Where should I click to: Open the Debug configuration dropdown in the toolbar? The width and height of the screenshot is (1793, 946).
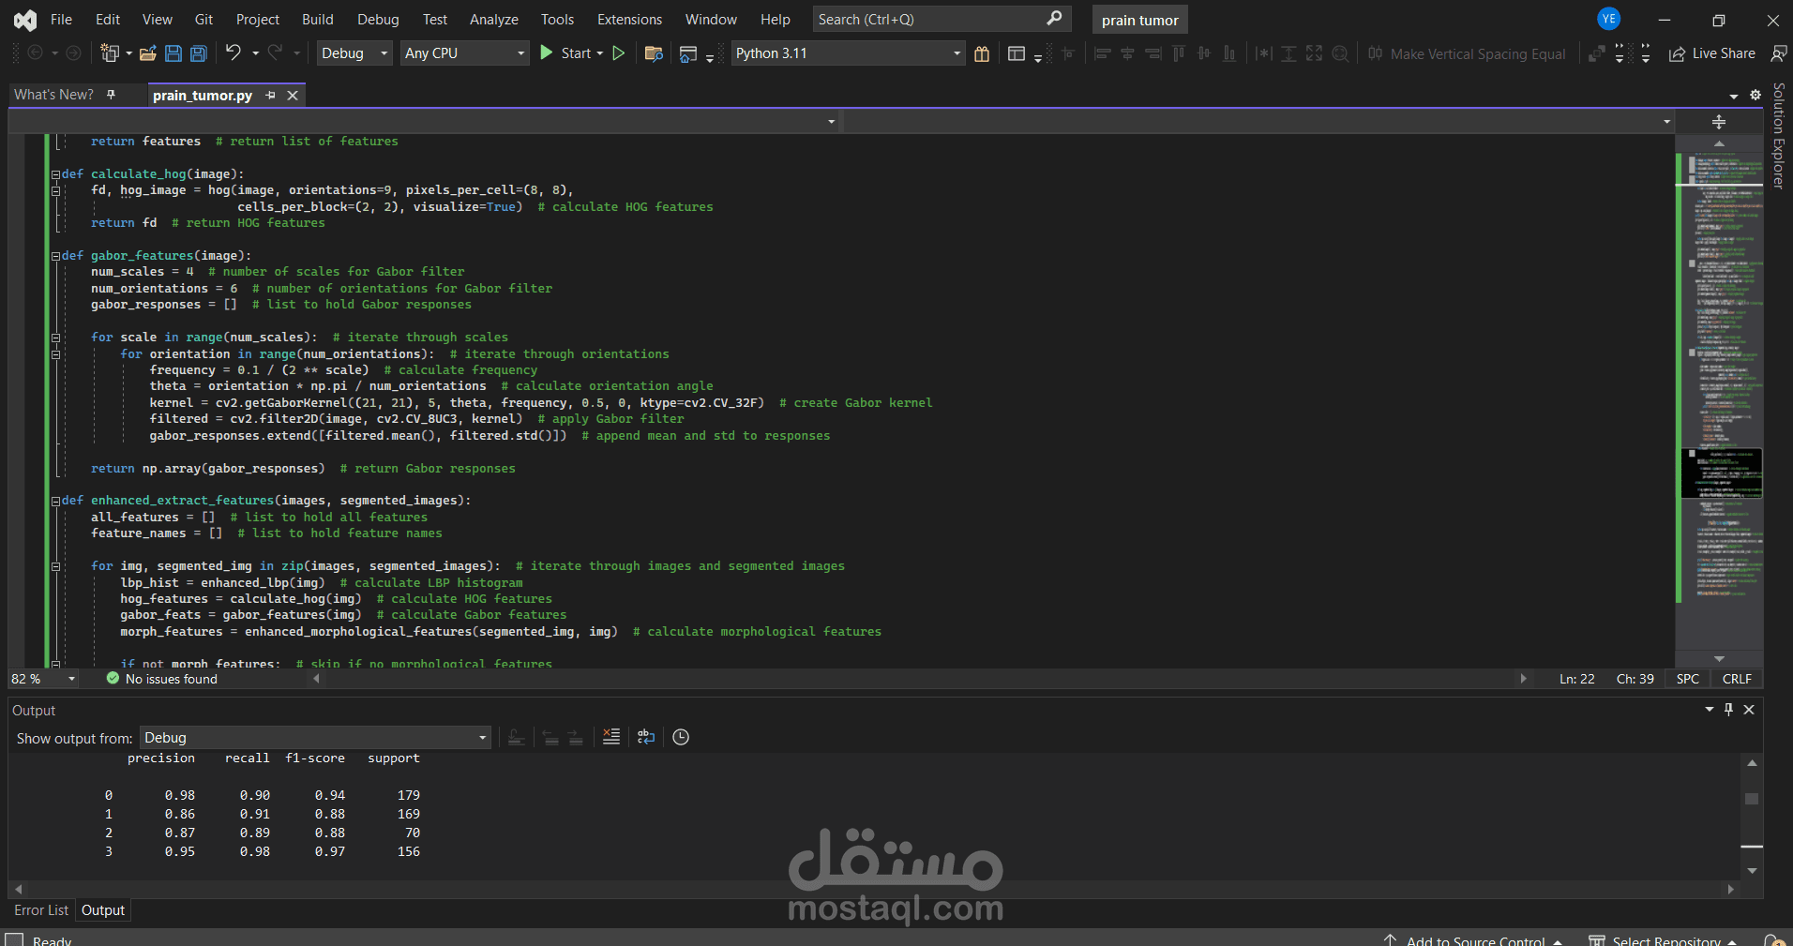click(x=354, y=53)
